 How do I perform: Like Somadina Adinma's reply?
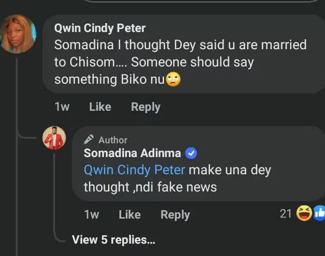[130, 215]
